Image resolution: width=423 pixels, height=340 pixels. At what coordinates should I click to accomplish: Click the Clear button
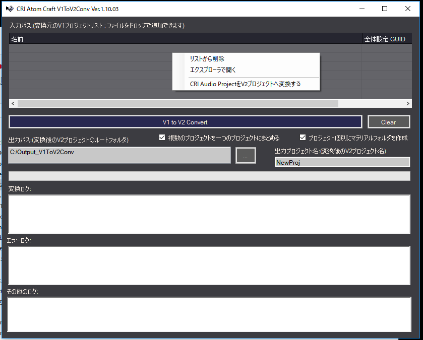click(389, 122)
